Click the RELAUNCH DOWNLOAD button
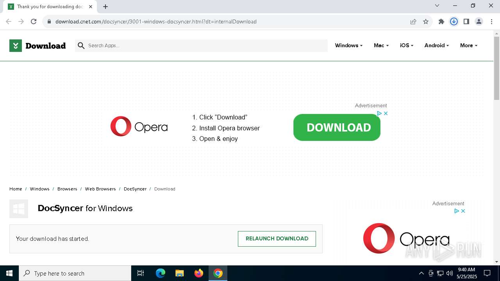 pos(277,238)
